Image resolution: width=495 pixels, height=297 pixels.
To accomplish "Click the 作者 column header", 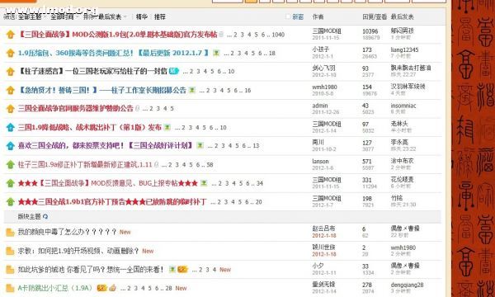I will (318, 16).
